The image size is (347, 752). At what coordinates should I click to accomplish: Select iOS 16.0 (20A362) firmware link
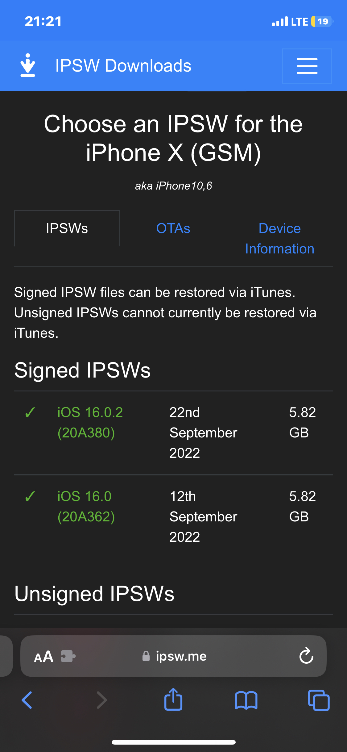tap(86, 507)
